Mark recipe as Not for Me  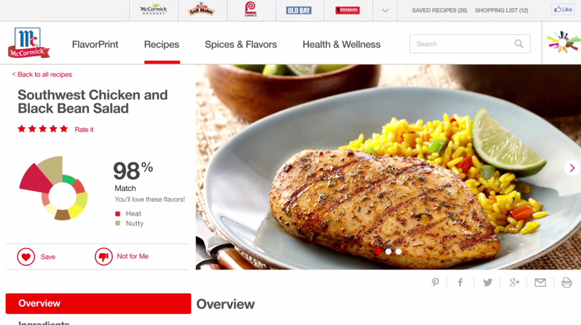pos(103,256)
